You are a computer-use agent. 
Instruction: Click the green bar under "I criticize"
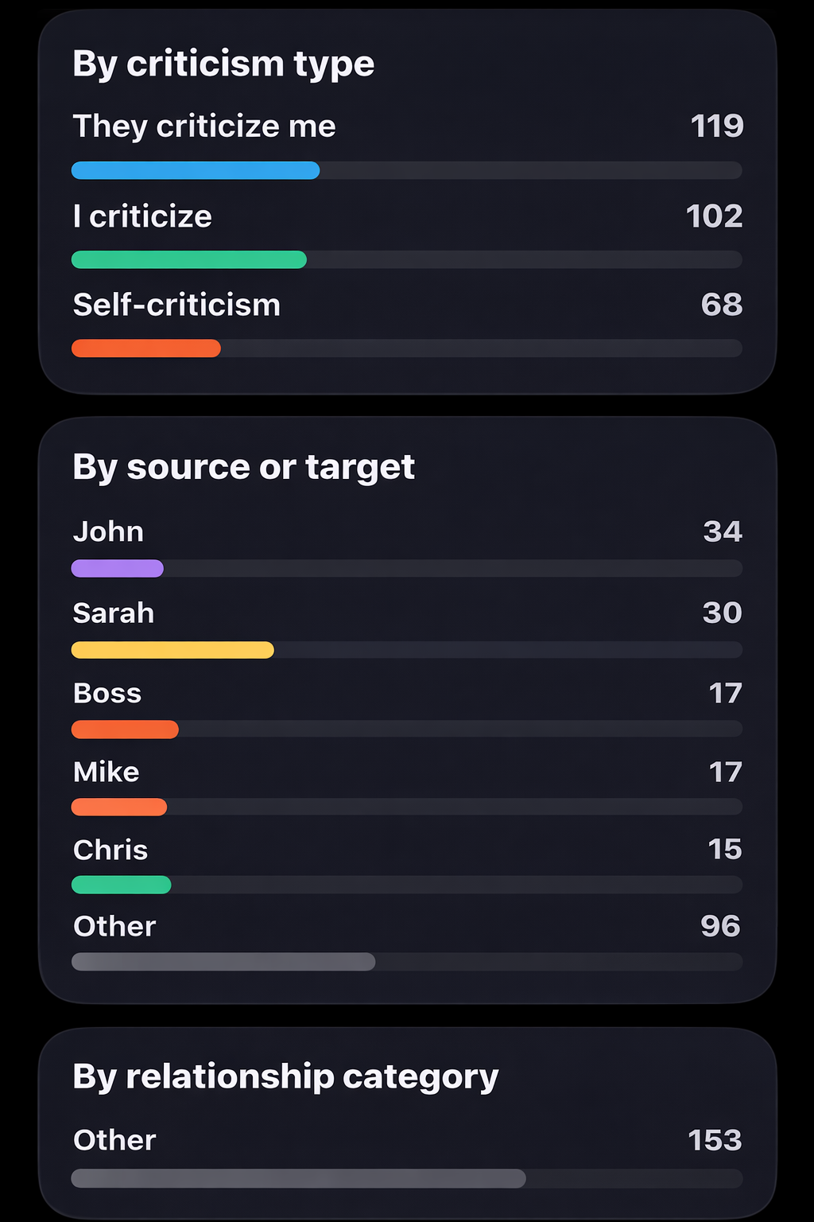[188, 260]
